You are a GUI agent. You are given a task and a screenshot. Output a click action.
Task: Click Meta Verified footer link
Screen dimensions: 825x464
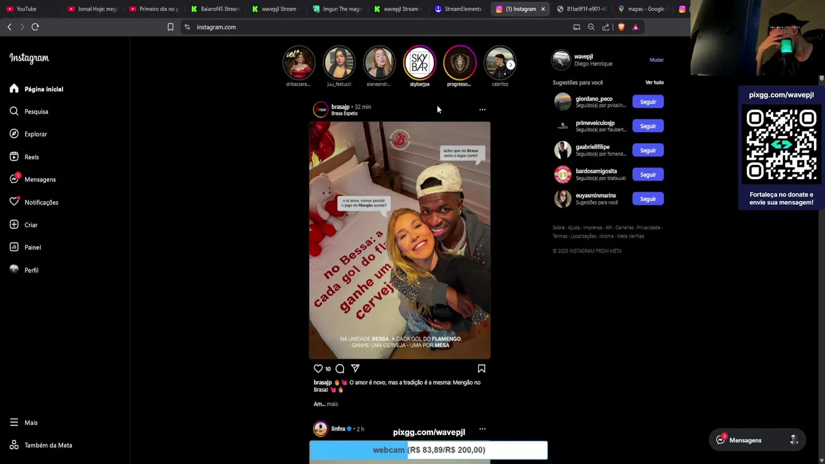tap(630, 236)
